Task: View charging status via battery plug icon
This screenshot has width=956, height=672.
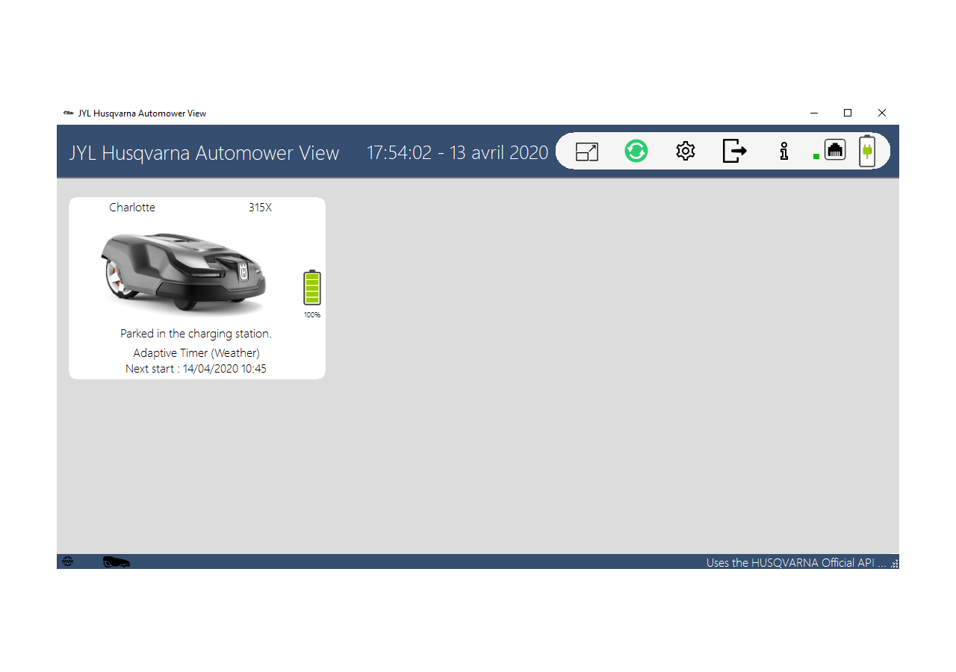Action: point(866,151)
